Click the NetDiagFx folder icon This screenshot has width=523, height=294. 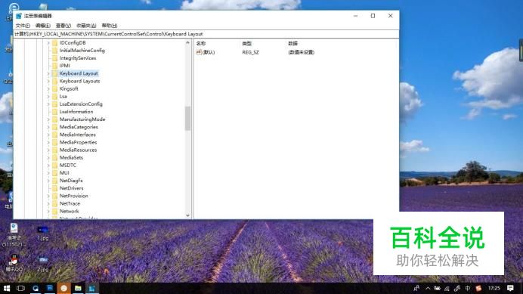(54, 181)
